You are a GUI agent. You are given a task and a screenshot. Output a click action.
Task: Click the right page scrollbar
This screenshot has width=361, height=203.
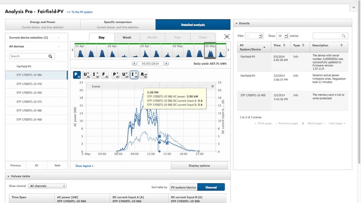click(359, 83)
